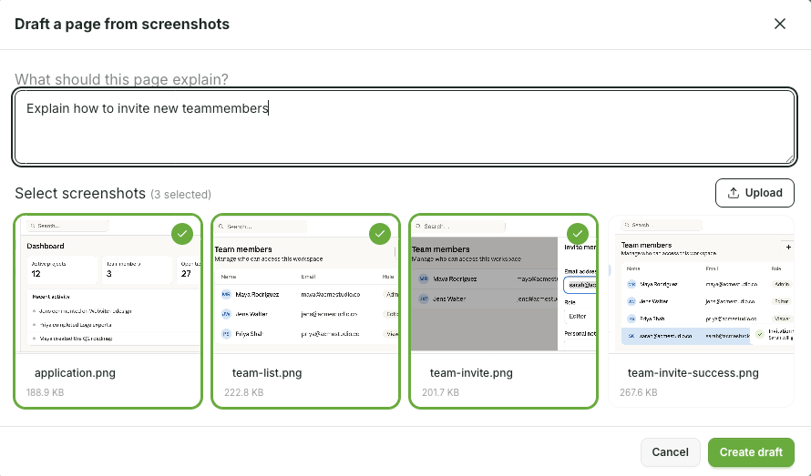
Task: Click the Upload button
Action: click(x=755, y=193)
